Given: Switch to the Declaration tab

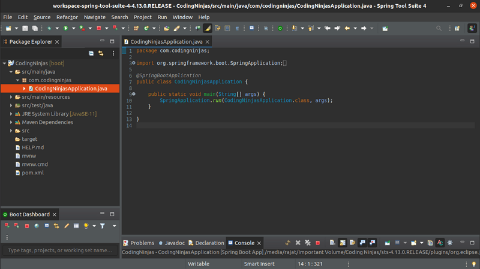Looking at the screenshot, I should [x=206, y=243].
